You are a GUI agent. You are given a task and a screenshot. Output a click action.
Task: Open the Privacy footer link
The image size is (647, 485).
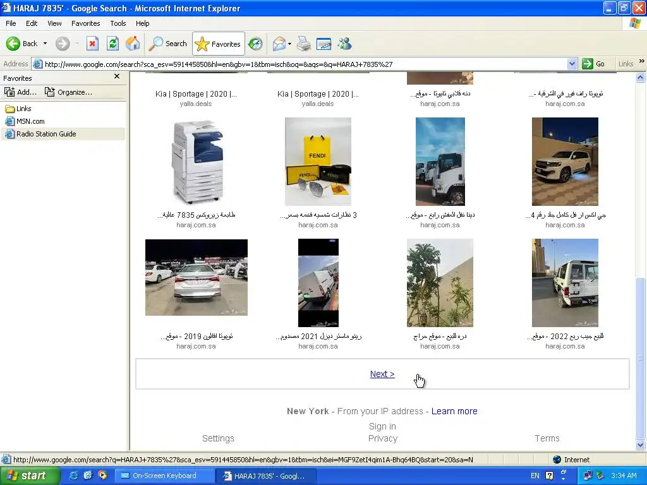[x=382, y=438]
